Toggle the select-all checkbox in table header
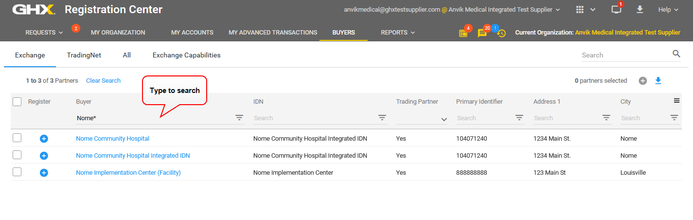The image size is (693, 220). (x=17, y=102)
